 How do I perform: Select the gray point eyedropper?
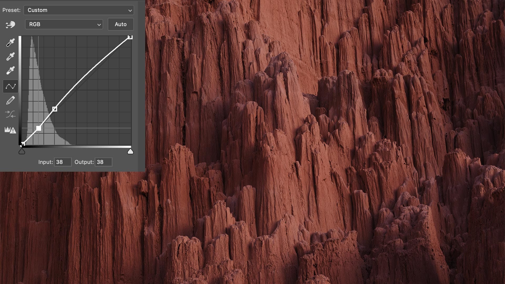(x=10, y=57)
